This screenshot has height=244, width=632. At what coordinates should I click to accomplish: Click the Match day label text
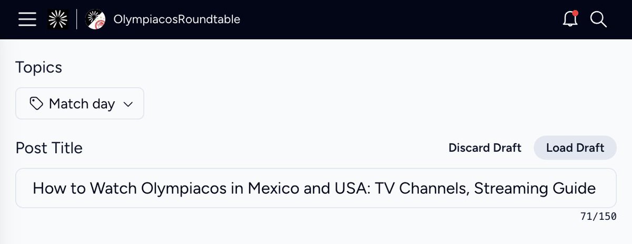click(x=82, y=104)
